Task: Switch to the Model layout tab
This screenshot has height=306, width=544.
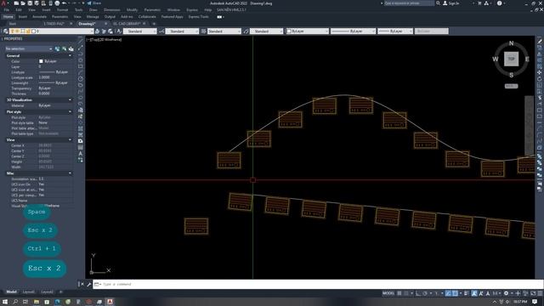Action: [x=11, y=292]
